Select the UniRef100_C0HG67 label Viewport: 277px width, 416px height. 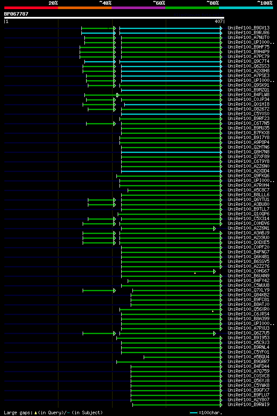[248, 271]
